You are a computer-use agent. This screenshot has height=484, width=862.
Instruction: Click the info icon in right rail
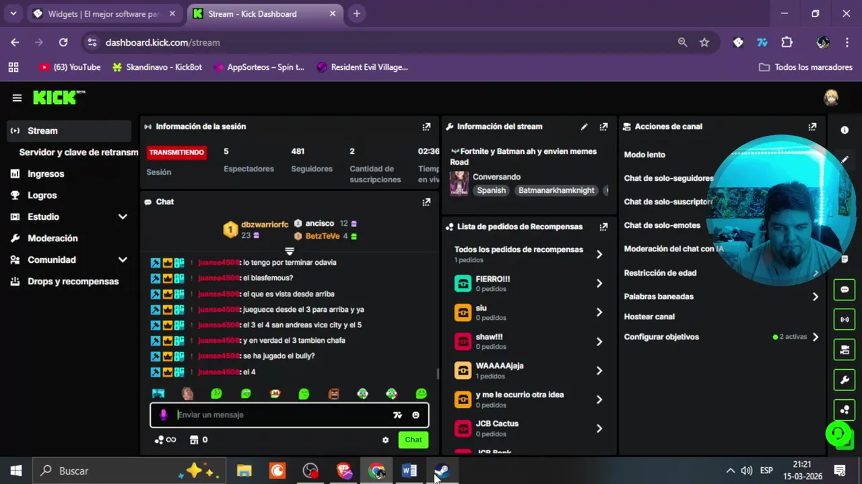click(844, 130)
